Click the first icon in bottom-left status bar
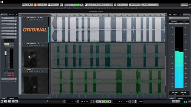Viewport: 191px width, 107px height. [x=2, y=101]
